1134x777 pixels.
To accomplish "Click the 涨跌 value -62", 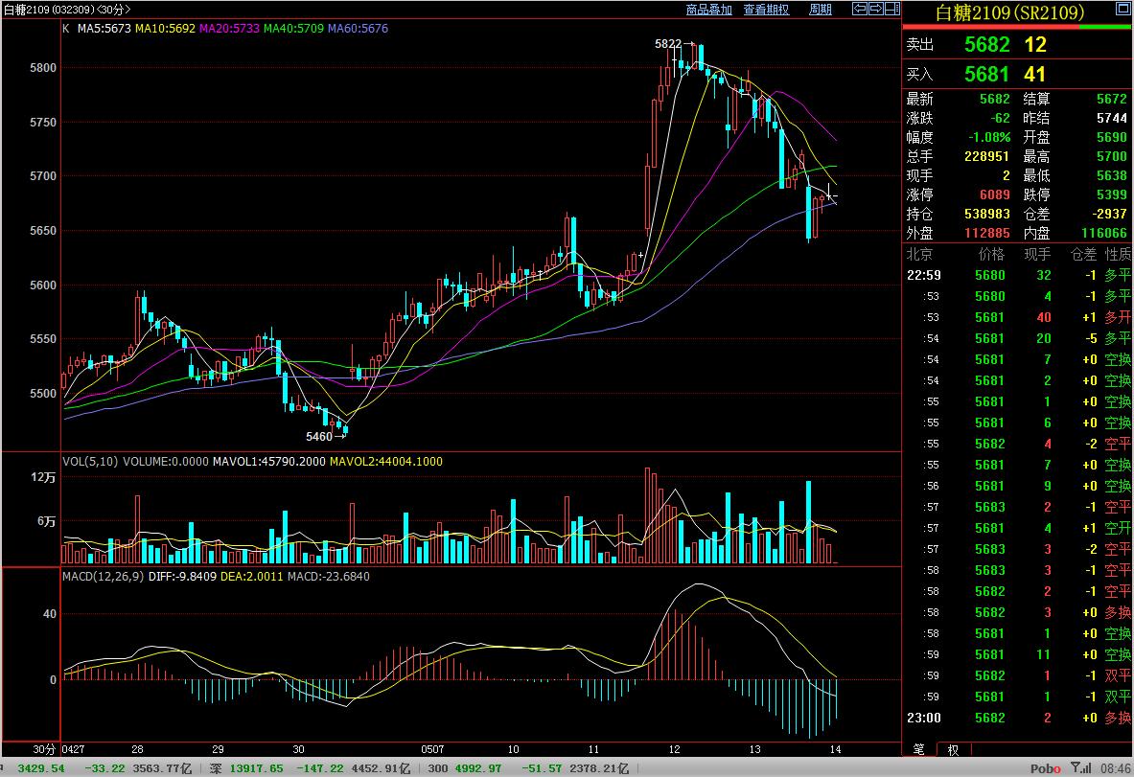I will [1000, 118].
